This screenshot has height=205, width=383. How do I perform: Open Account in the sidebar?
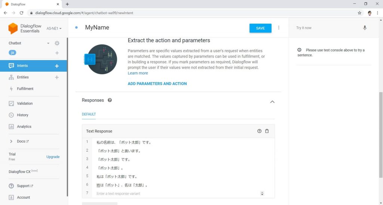(x=24, y=197)
